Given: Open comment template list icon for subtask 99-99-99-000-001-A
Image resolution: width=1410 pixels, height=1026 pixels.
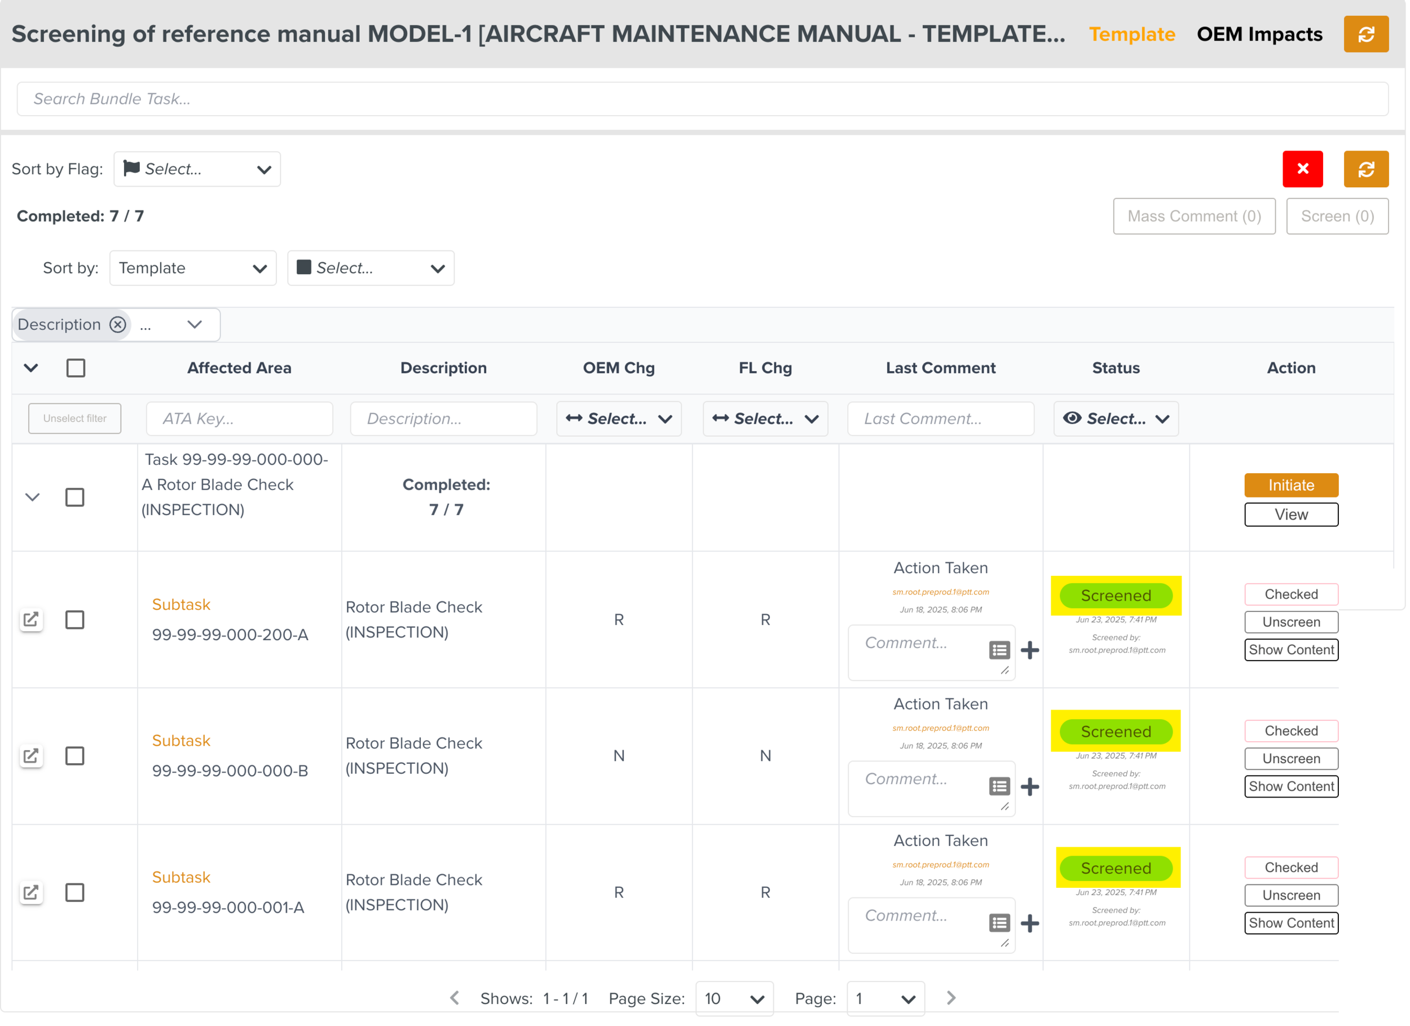Looking at the screenshot, I should 1001,924.
